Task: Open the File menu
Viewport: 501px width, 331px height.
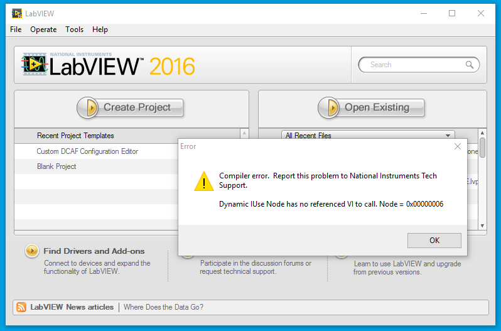Action: click(16, 30)
